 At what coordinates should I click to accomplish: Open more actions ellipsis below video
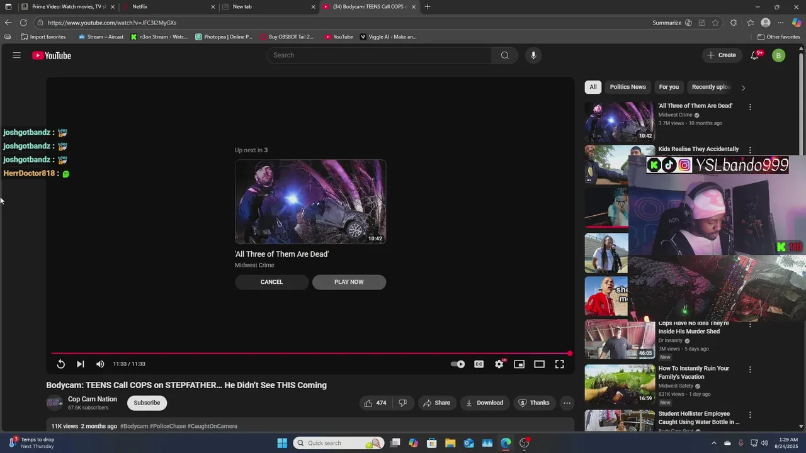tap(567, 403)
